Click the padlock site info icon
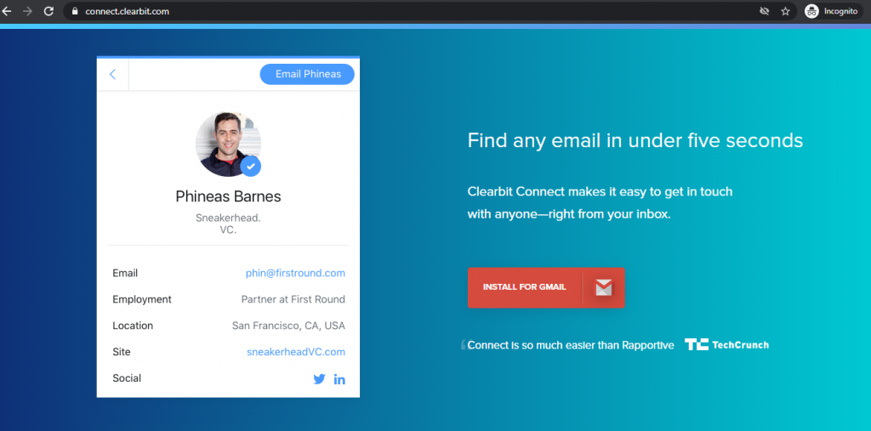Image resolution: width=871 pixels, height=431 pixels. (x=75, y=11)
